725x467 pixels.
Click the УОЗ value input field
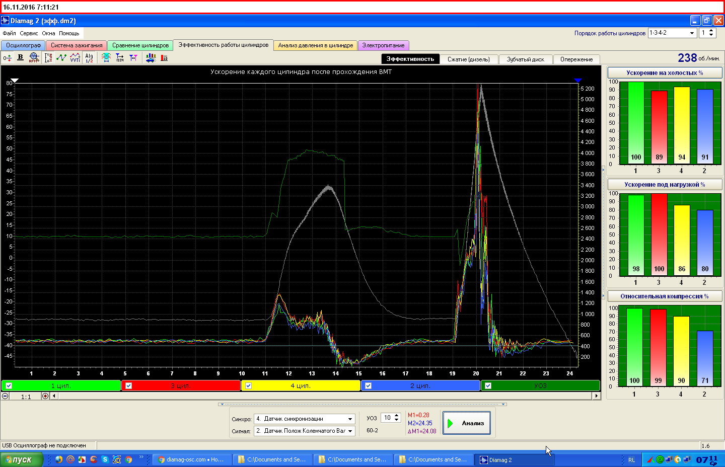point(387,418)
